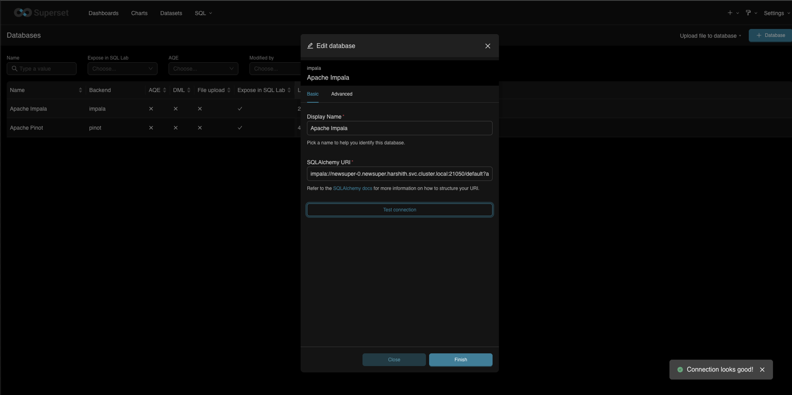Image resolution: width=792 pixels, height=395 pixels.
Task: Sort the table by DML column
Action: (189, 90)
